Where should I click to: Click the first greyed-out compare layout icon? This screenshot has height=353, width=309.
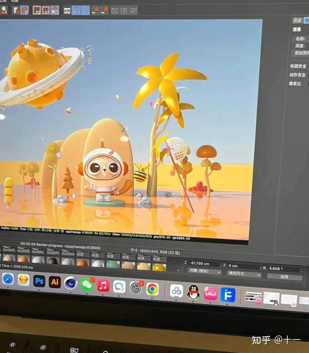coord(114,11)
